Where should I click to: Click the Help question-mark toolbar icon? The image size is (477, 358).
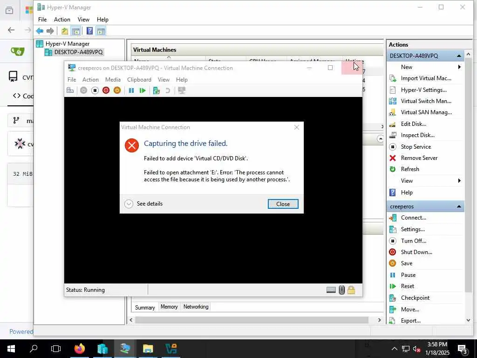pyautogui.click(x=90, y=31)
